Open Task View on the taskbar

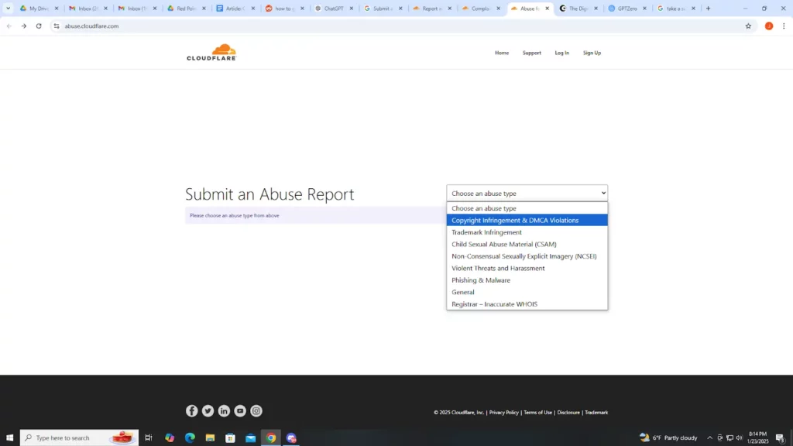(149, 438)
